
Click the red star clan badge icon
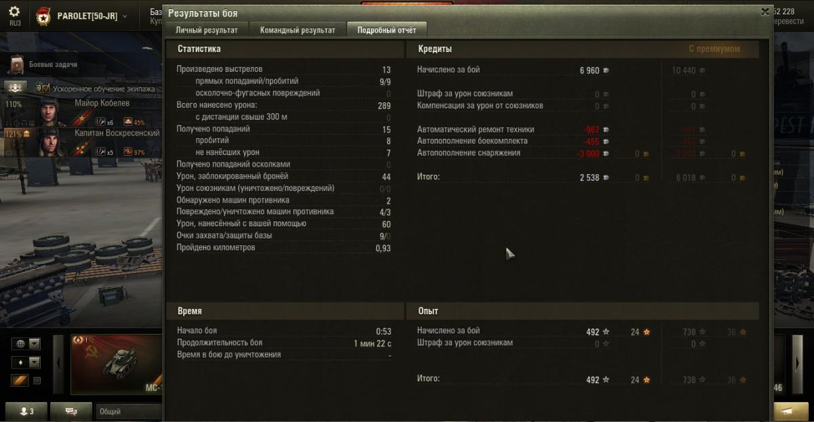[43, 16]
